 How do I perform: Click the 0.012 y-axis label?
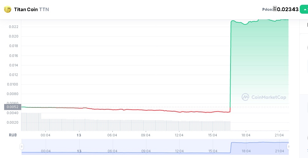tap(14, 75)
